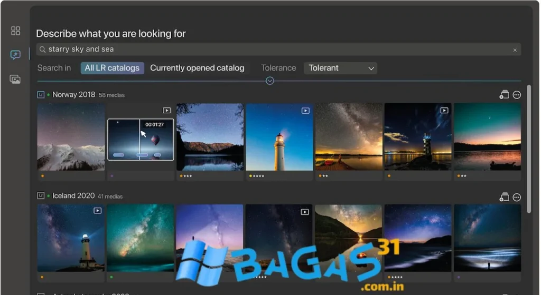Click two-star rating under Milky Way dock

[325, 176]
